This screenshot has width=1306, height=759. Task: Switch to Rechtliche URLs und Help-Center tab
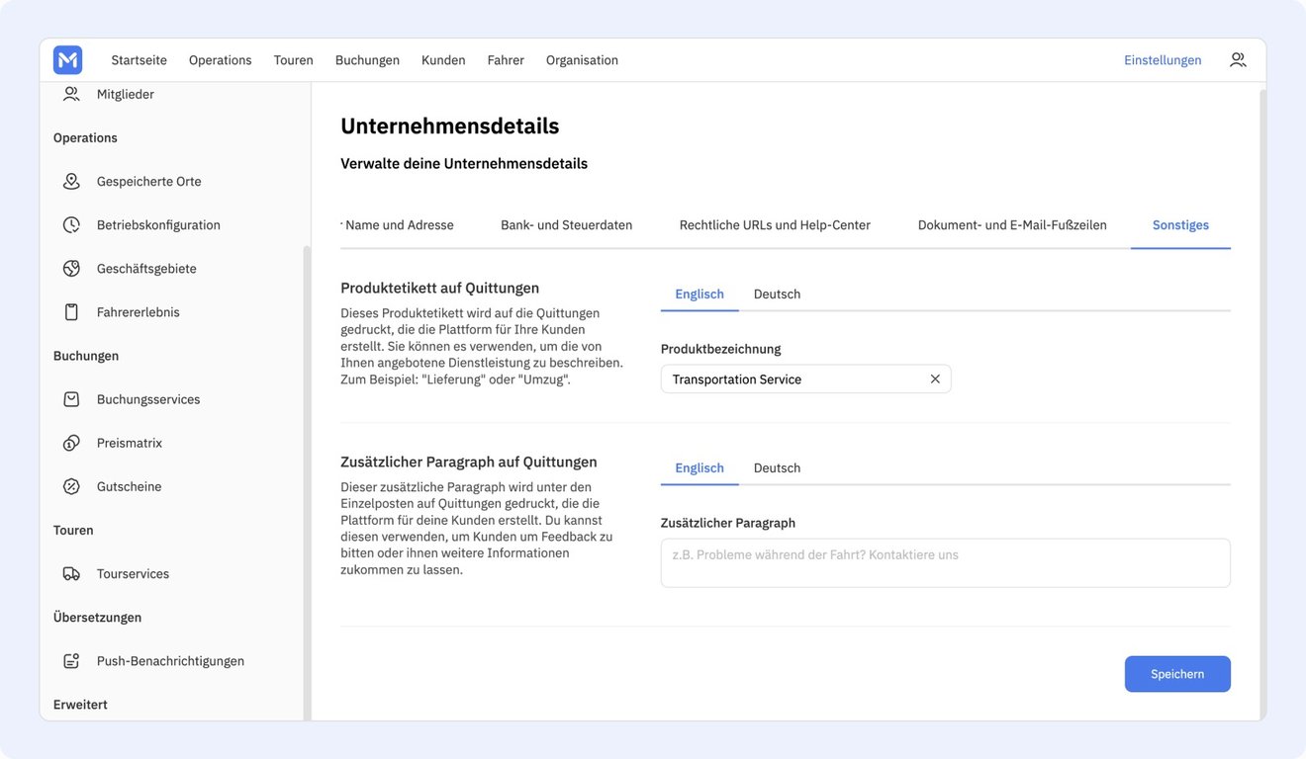coord(775,225)
